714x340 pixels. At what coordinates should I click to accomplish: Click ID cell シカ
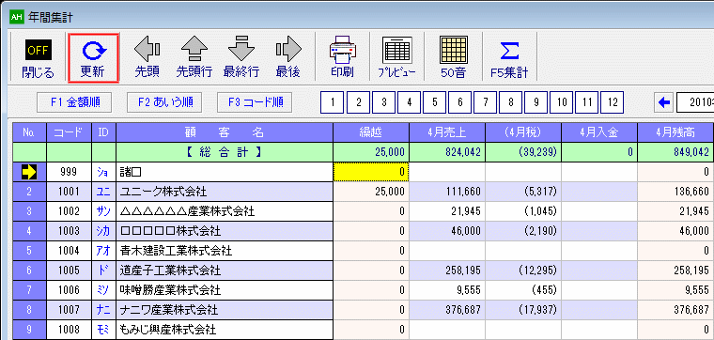[103, 231]
